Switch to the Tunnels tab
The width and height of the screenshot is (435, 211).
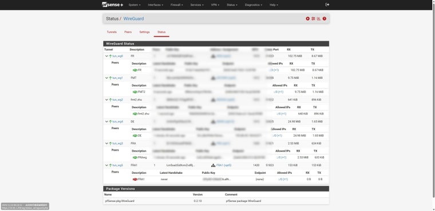(112, 32)
